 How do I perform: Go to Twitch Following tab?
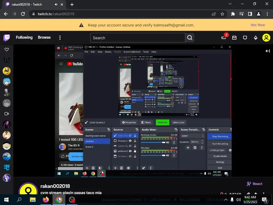point(24,37)
